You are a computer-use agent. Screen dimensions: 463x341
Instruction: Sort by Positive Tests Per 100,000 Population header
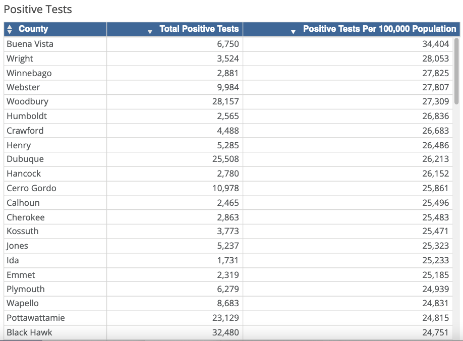pyautogui.click(x=379, y=29)
